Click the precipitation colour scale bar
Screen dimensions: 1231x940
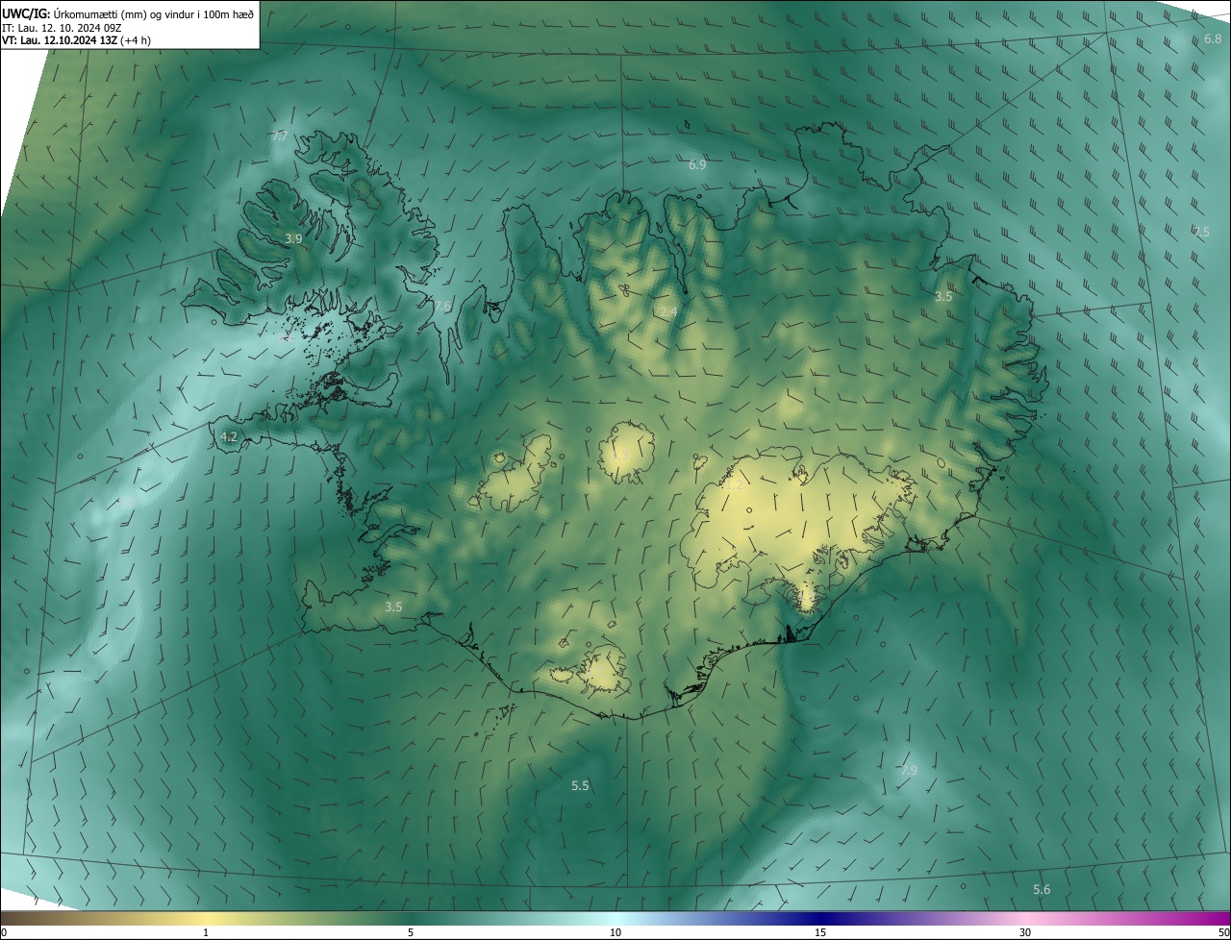pos(615,918)
